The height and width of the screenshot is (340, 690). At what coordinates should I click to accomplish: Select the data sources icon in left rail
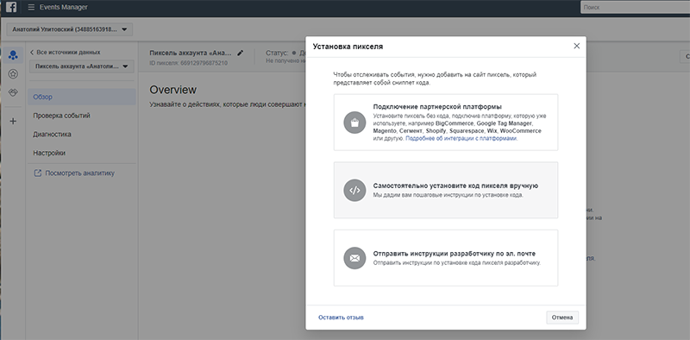coord(13,55)
